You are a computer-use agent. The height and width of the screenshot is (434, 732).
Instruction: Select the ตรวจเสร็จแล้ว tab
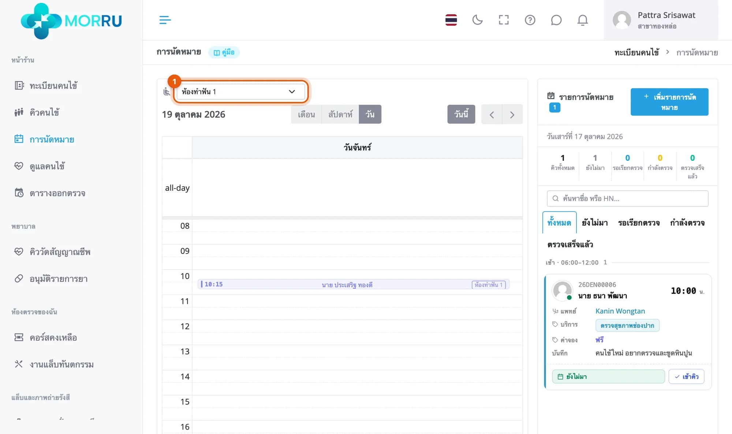[x=570, y=244]
